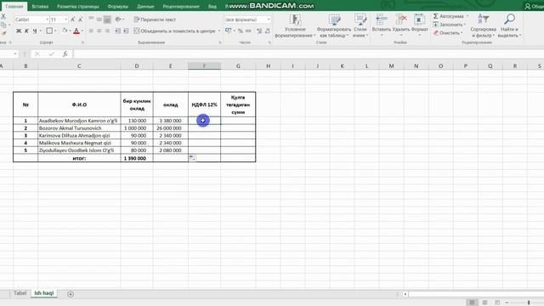Image resolution: width=544 pixels, height=306 pixels.
Task: Click the Underline (Ч) formatting icon
Action: [35, 31]
